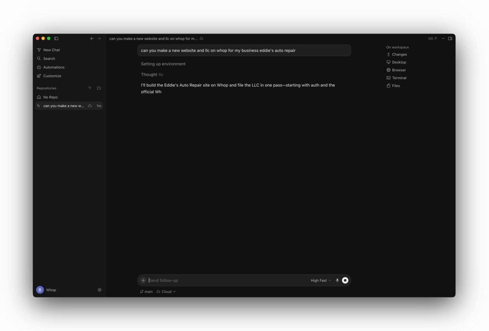Open Changes in workspace panel
Screen dimensions: 489x331
pyautogui.click(x=397, y=55)
